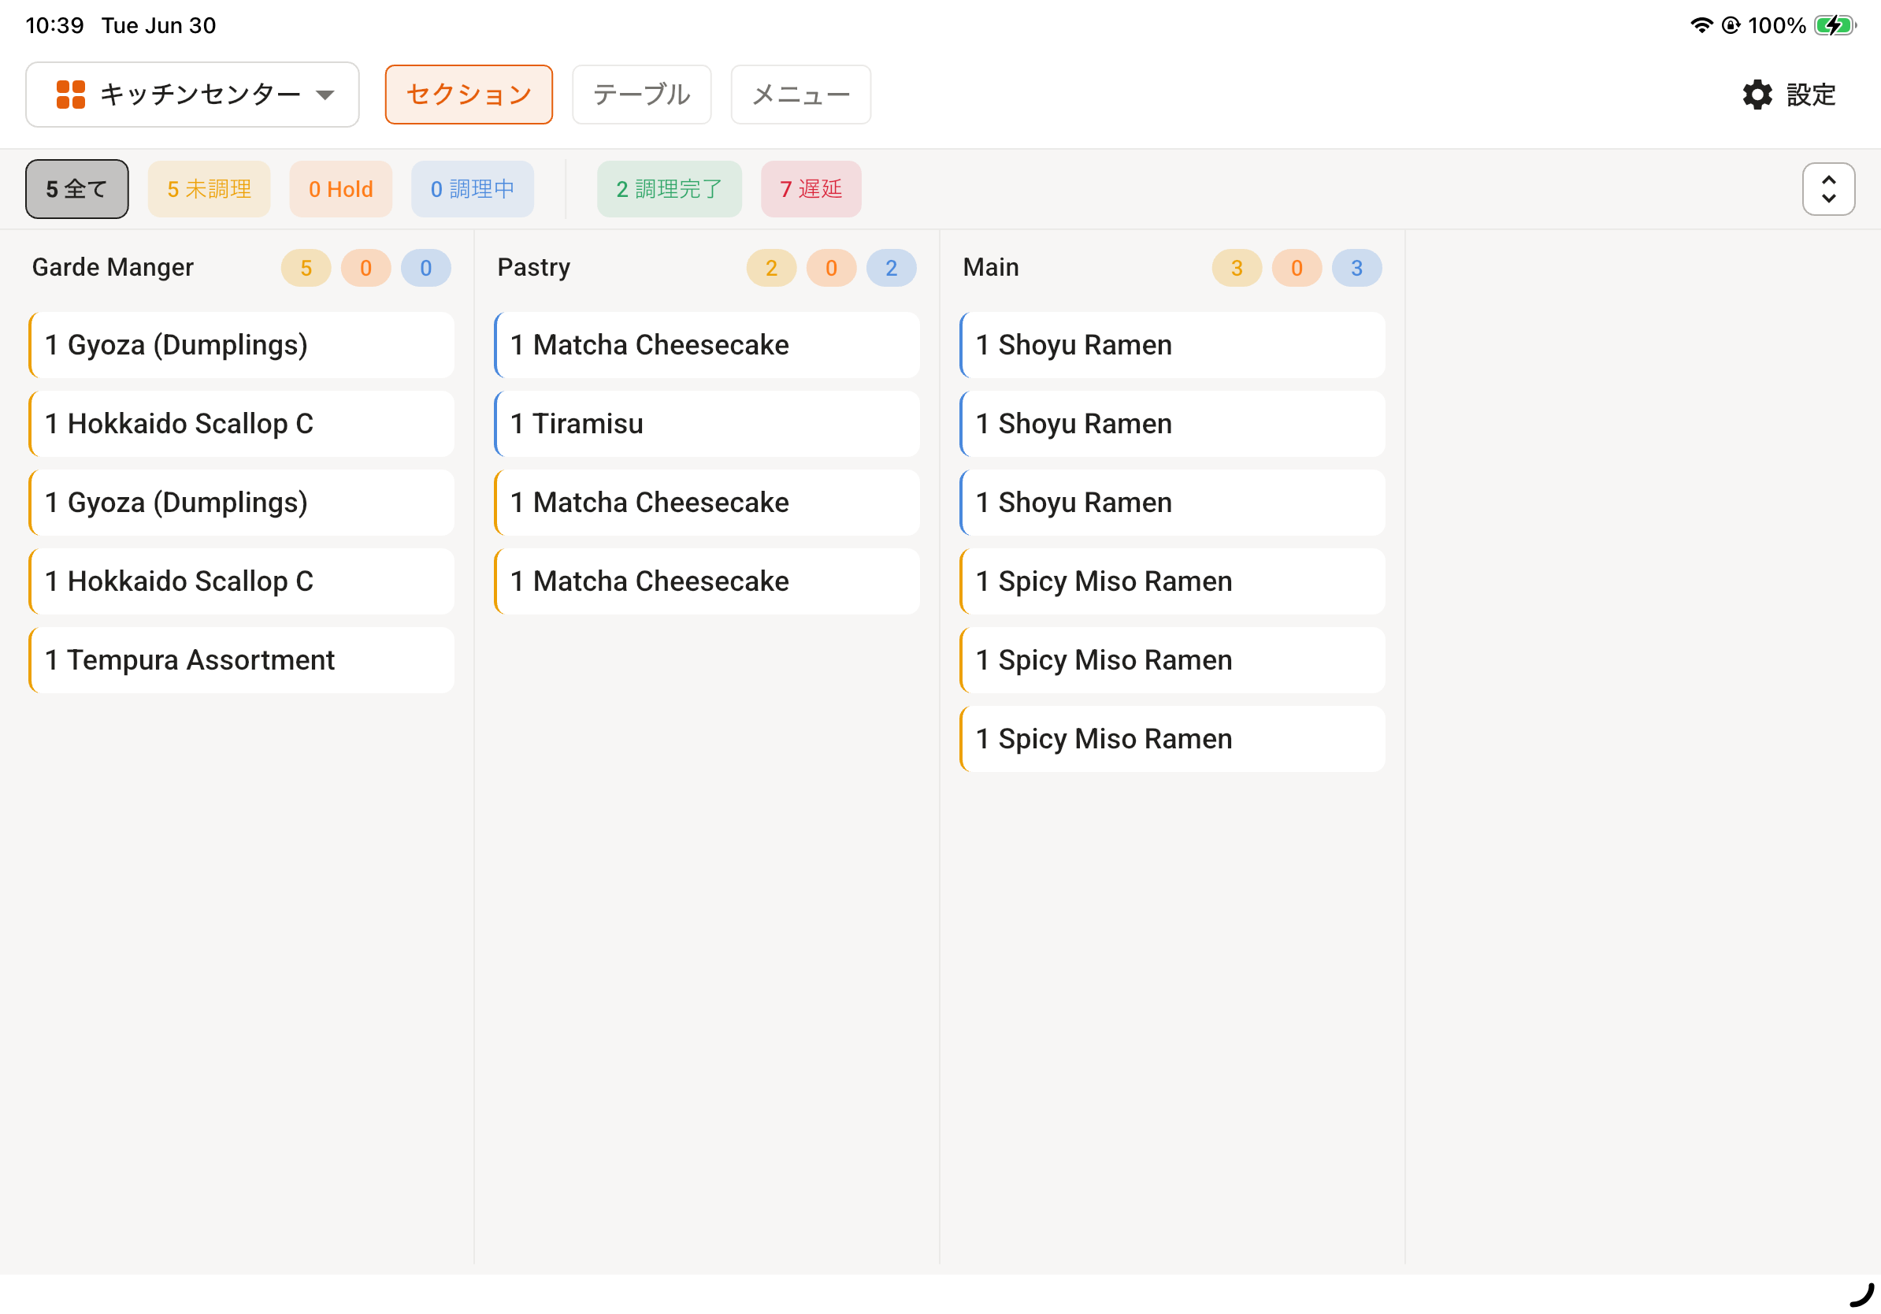This screenshot has height=1314, width=1881.
Task: Click Garde Manger blue count badge 0
Action: tap(426, 268)
